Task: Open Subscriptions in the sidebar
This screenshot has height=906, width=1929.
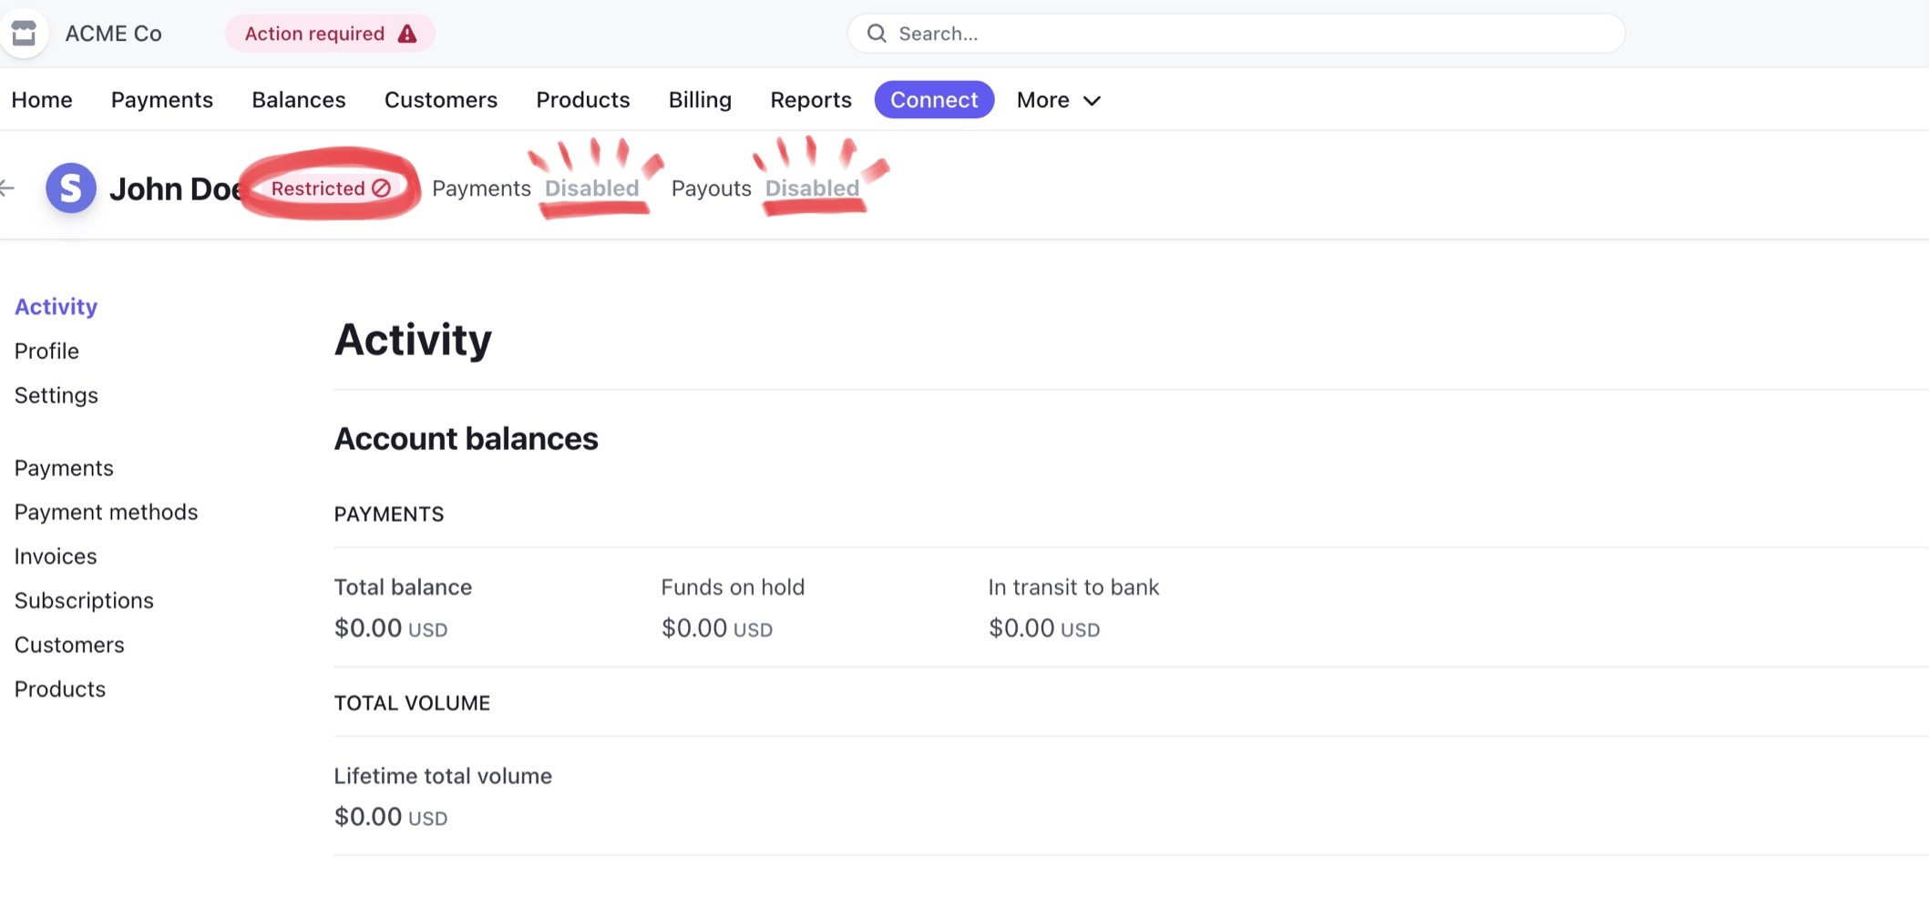Action: (84, 601)
